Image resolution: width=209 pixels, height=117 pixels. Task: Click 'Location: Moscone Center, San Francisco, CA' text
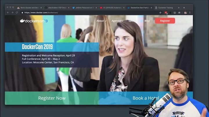(x=48, y=62)
